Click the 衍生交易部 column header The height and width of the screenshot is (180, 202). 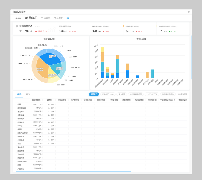point(114,100)
